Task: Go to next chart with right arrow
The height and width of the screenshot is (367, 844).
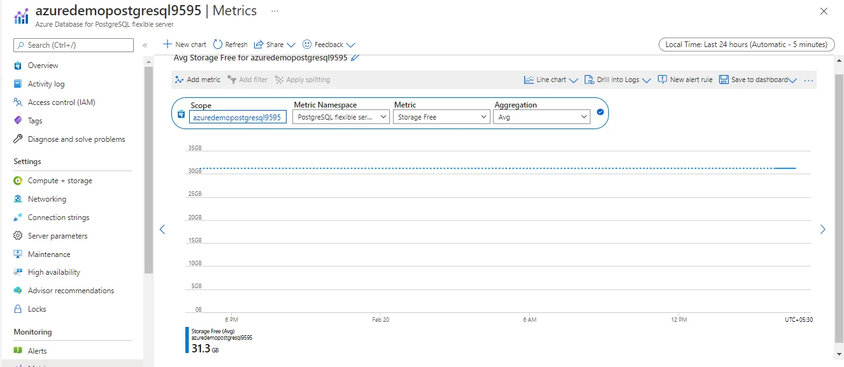Action: (822, 229)
